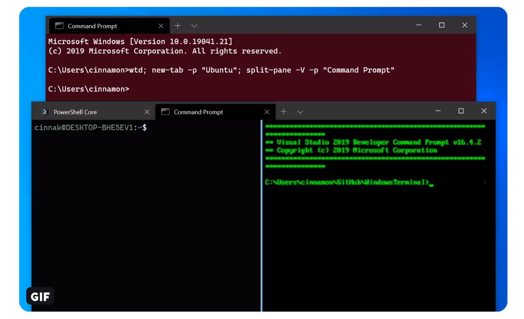Image resolution: width=524 pixels, height=319 pixels.
Task: Open a new tab in the back terminal window
Action: pyautogui.click(x=178, y=26)
